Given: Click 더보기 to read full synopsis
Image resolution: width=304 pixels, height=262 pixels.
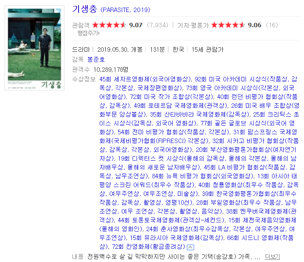Looking at the screenshot, I should point(272,256).
